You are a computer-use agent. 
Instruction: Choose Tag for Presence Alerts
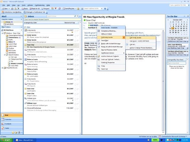click(x=111, y=50)
